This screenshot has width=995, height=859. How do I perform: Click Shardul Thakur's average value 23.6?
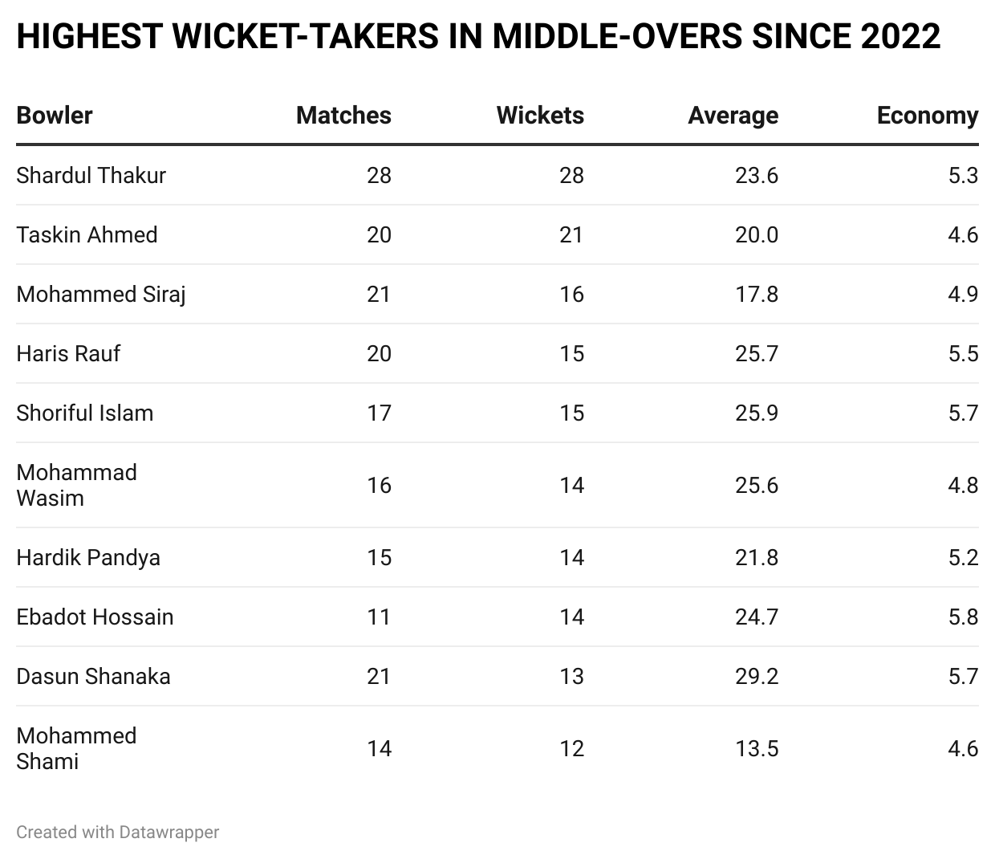tap(756, 175)
